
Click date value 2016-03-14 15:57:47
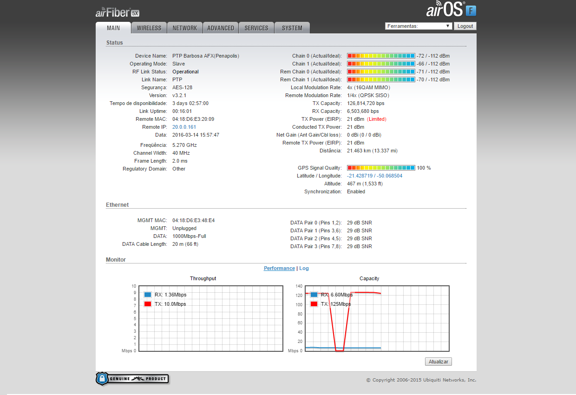click(196, 135)
